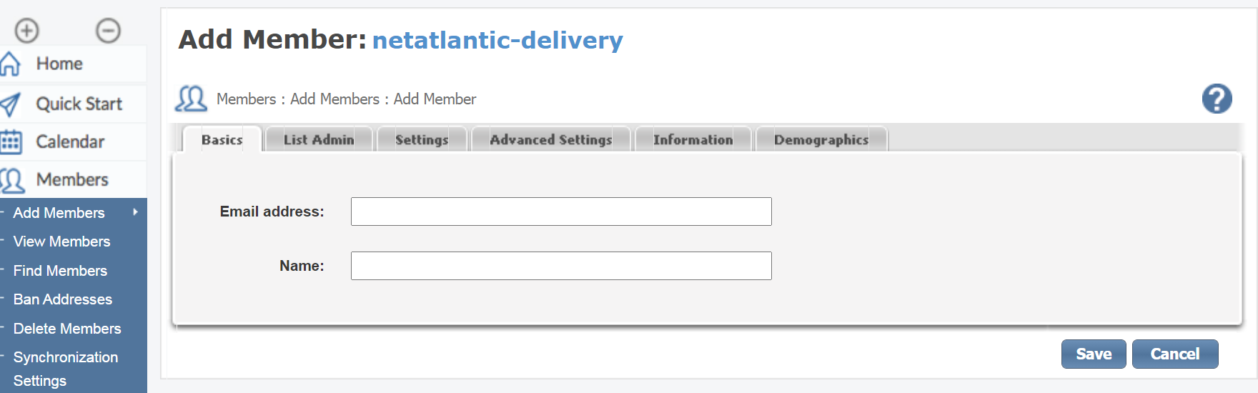Focus the Email address input field
Image resolution: width=1258 pixels, height=393 pixels.
click(x=561, y=212)
